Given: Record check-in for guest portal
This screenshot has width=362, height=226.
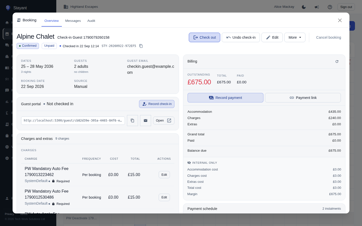Looking at the screenshot, I should [157, 104].
